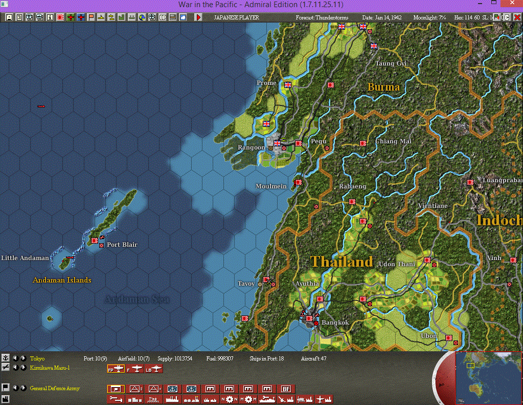This screenshot has height=405, width=523.
Task: Click the crosshair window toolbar icon
Action: tap(152, 17)
